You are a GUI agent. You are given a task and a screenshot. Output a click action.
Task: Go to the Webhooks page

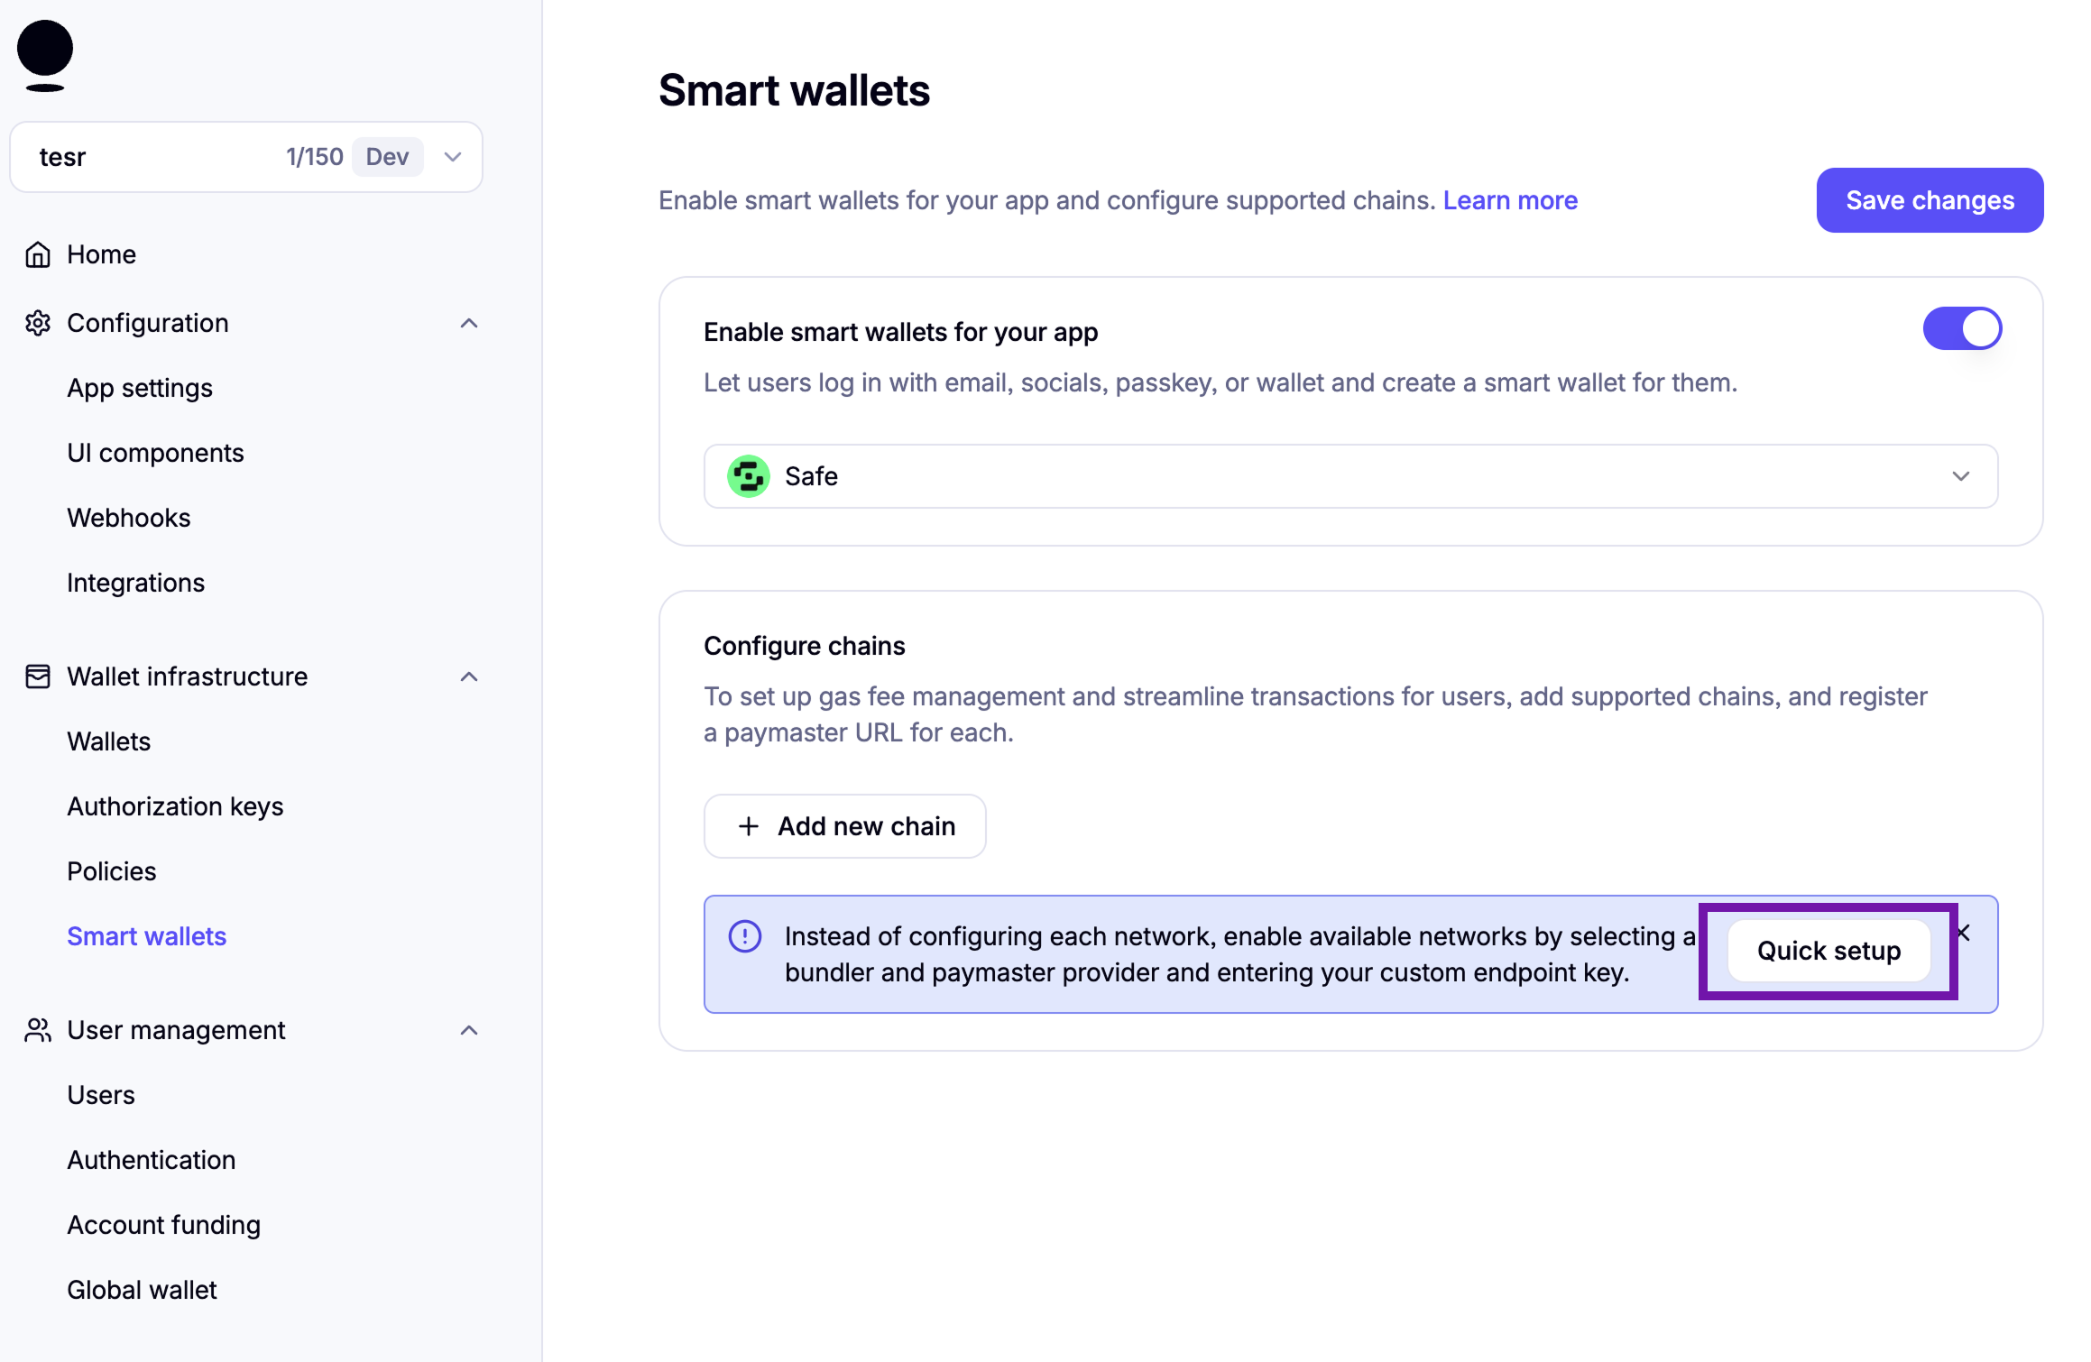click(x=129, y=518)
